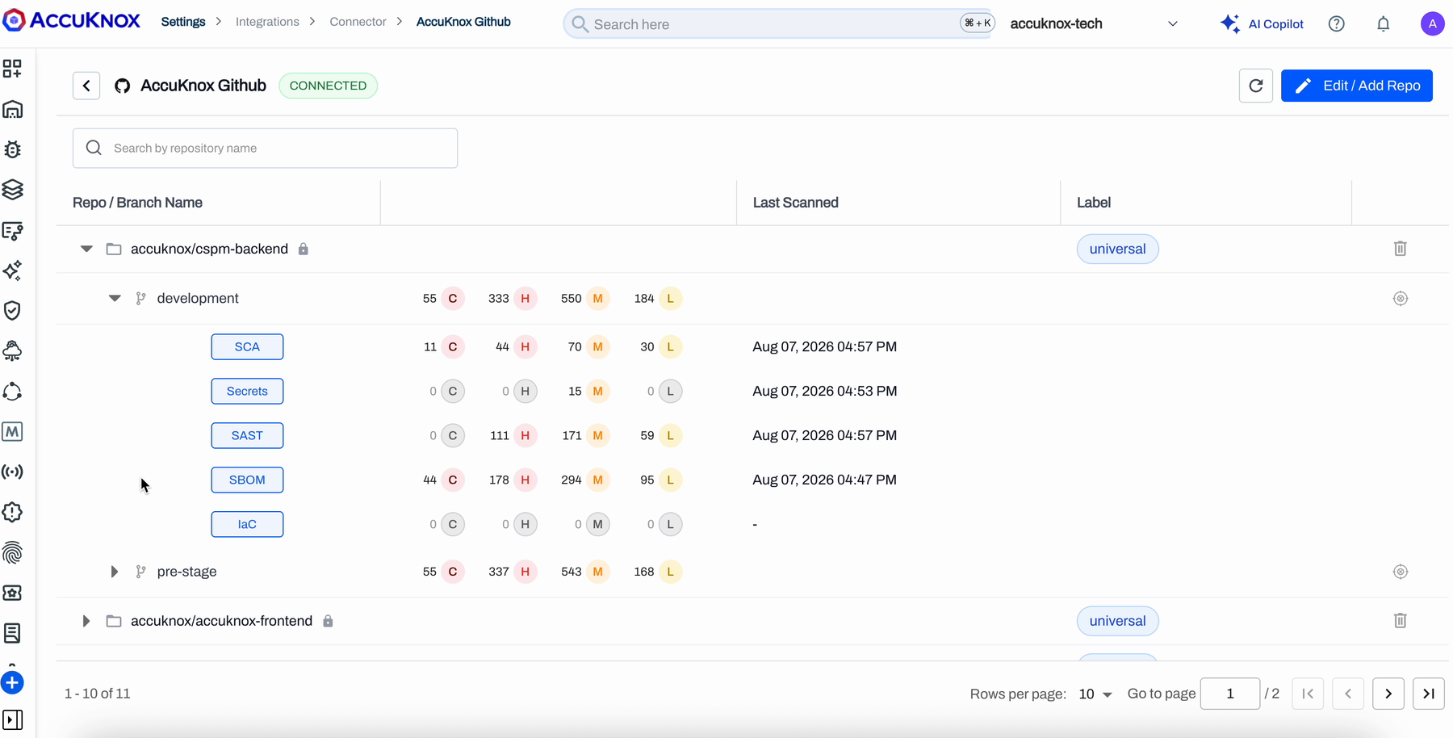Click the bug icon in left sidebar

click(13, 149)
